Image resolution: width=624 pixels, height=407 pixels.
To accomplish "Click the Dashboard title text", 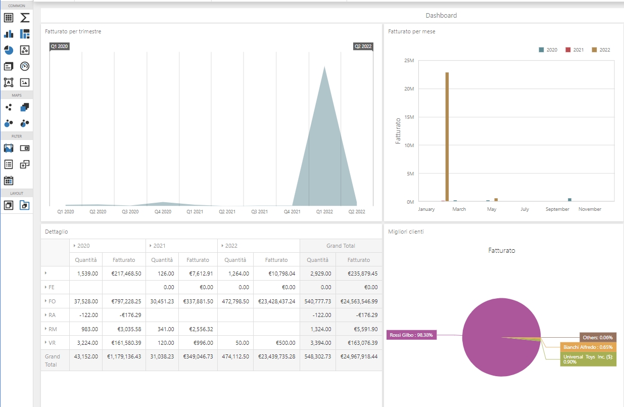I will (x=441, y=15).
